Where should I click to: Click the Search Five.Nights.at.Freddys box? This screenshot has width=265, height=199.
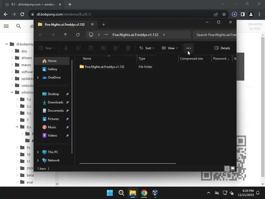coord(215,35)
